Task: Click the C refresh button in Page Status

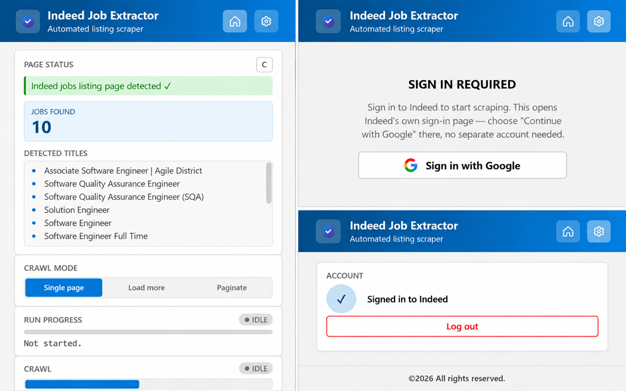Action: 265,65
